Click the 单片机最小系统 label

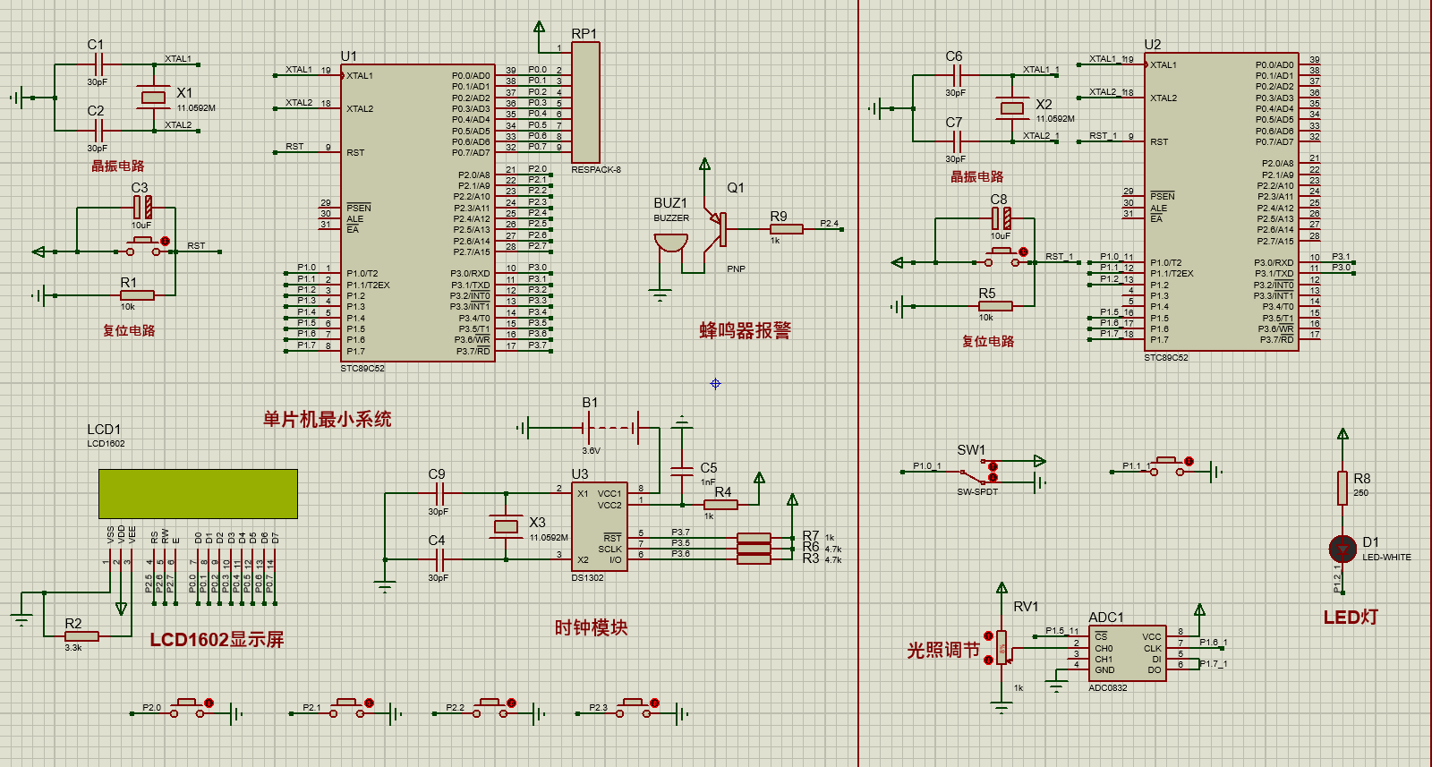click(327, 419)
